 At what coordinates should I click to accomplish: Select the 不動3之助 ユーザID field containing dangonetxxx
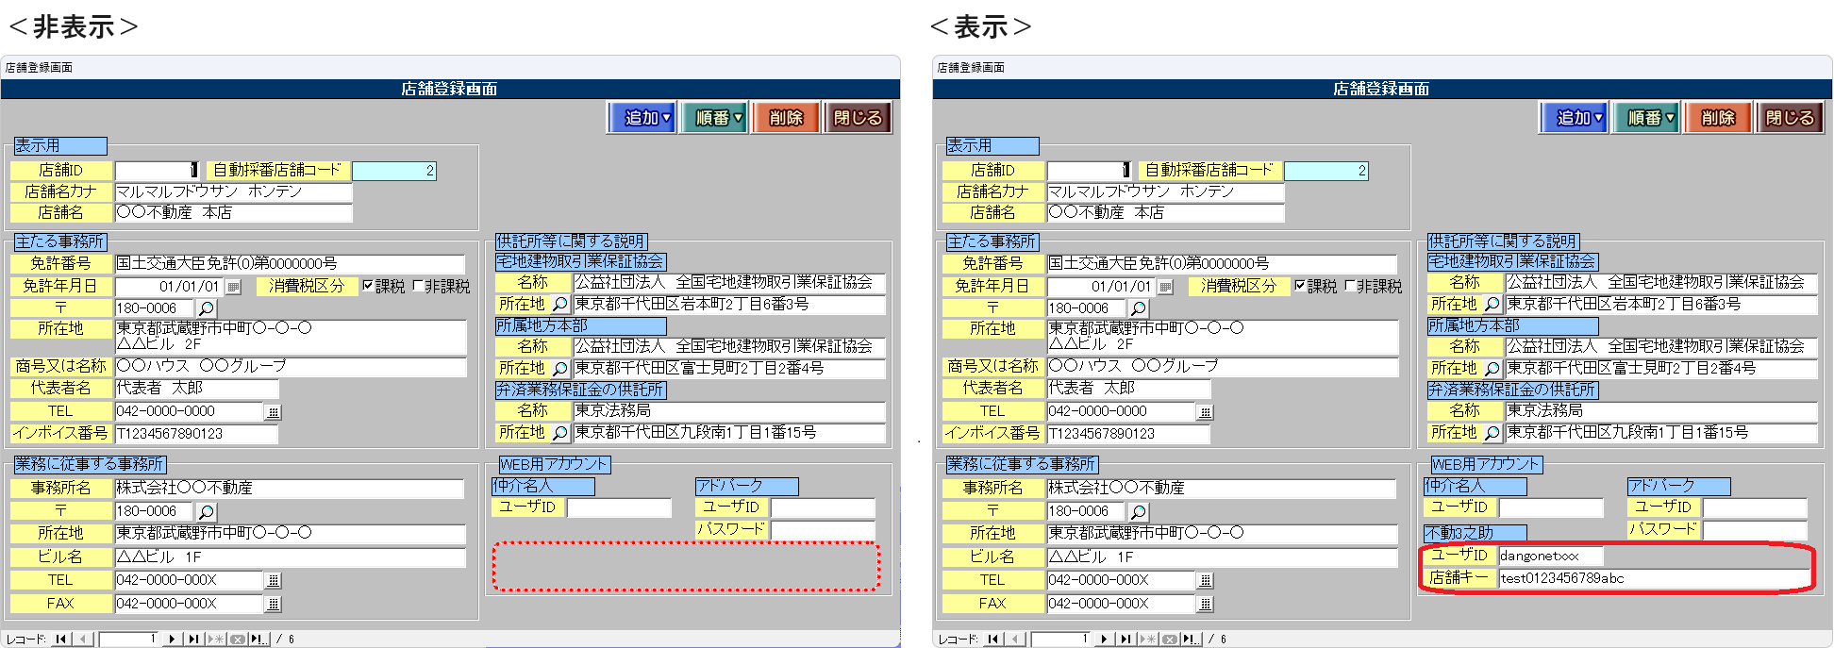pyautogui.click(x=1550, y=556)
